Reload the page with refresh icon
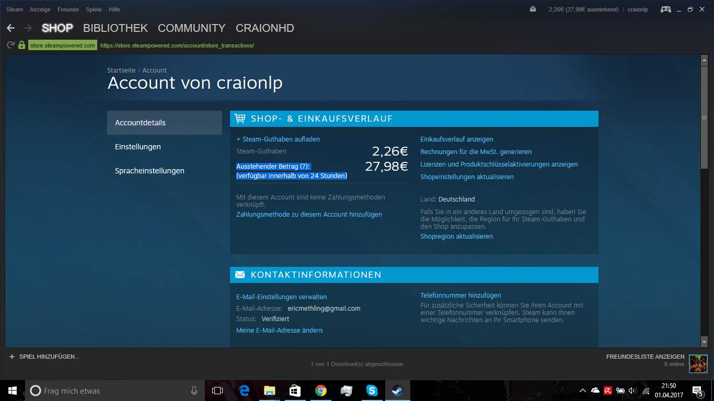The image size is (714, 401). point(10,45)
